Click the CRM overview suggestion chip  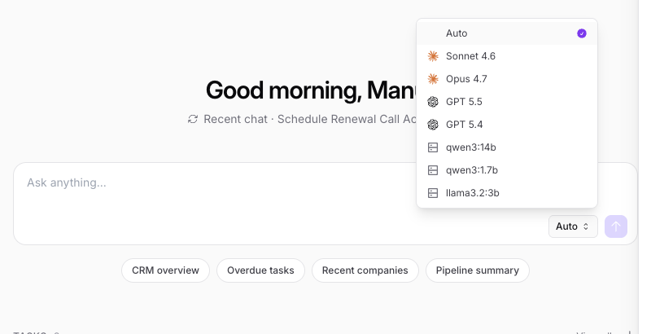[x=165, y=270]
